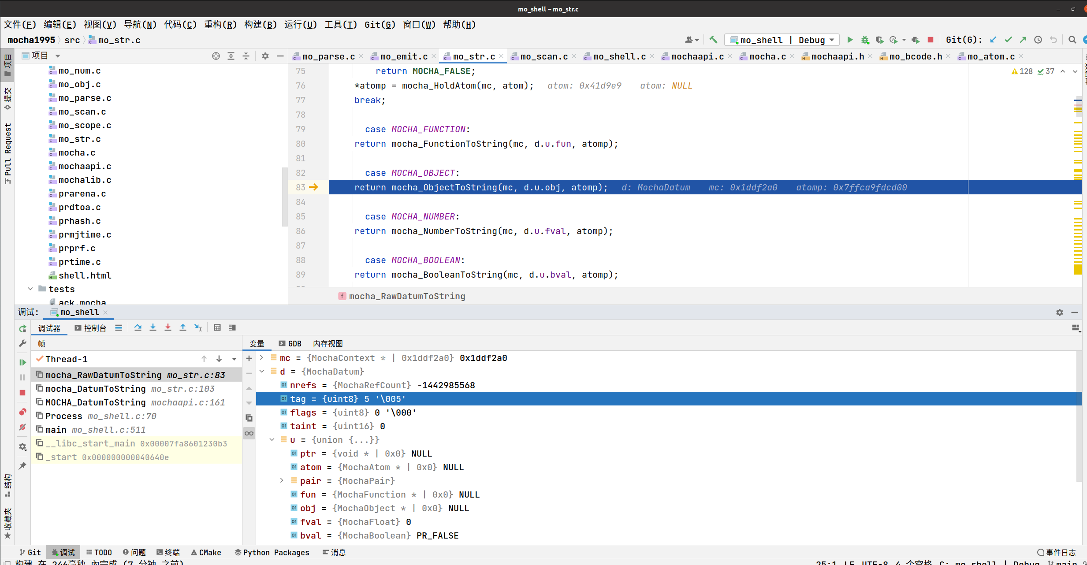Stop the running process red square
1087x565 pixels.
pyautogui.click(x=931, y=40)
